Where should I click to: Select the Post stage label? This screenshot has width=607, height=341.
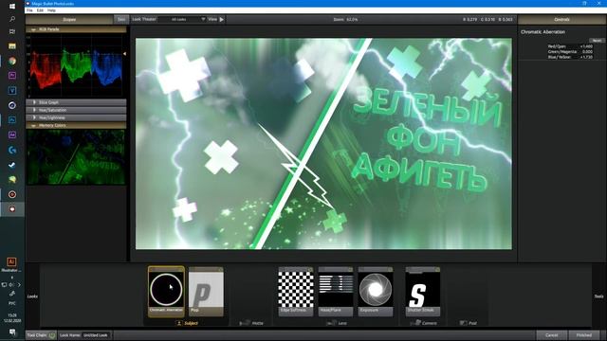tap(469, 323)
